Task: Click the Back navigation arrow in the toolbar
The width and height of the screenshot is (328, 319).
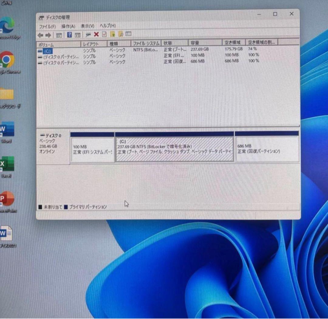Action: pos(40,34)
